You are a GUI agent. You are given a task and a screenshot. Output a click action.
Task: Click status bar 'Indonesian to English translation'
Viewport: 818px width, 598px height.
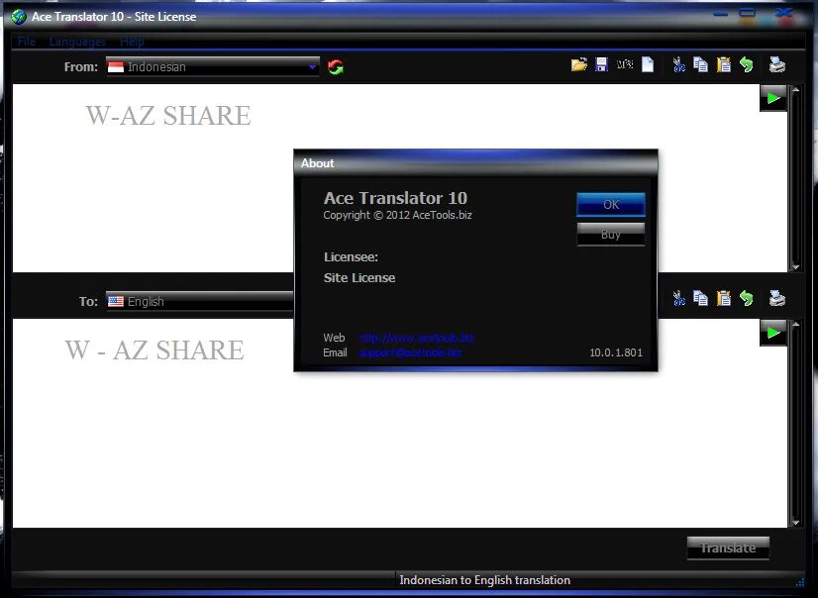click(x=484, y=580)
